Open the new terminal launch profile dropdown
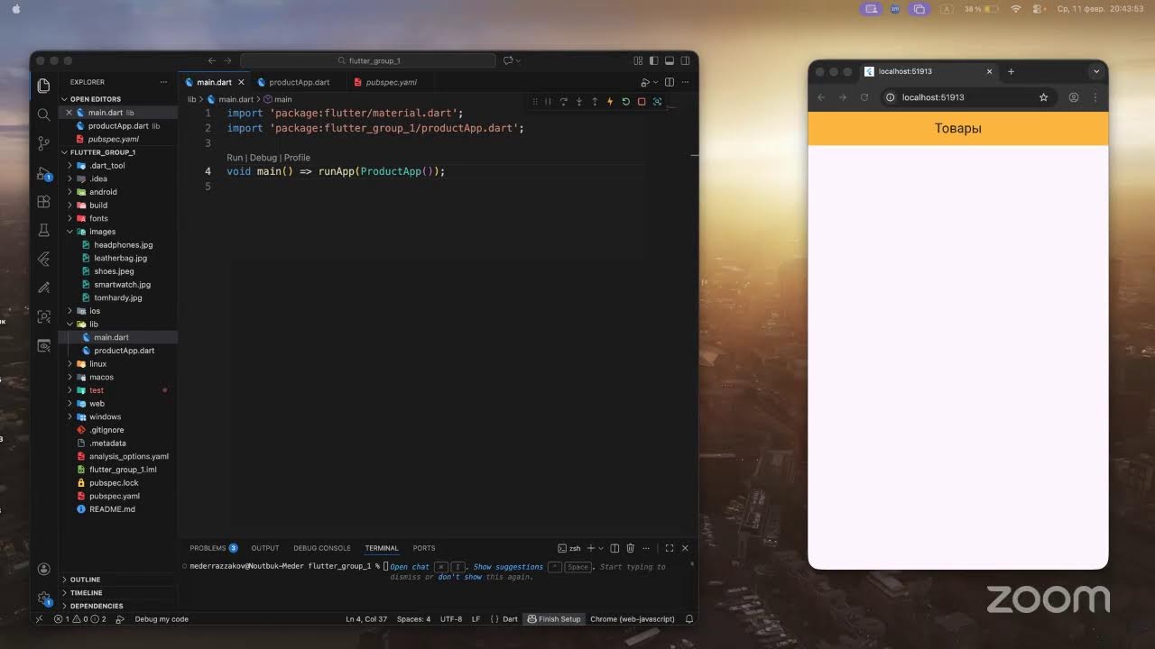Image resolution: width=1155 pixels, height=649 pixels. 600,548
